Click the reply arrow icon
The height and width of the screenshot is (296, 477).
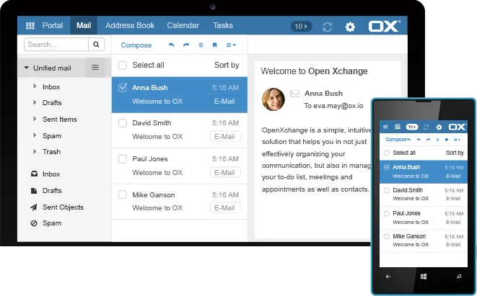(x=171, y=45)
